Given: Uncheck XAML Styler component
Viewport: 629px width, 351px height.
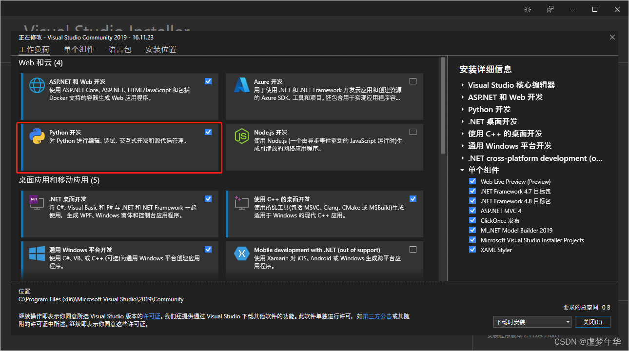Looking at the screenshot, I should (x=472, y=250).
